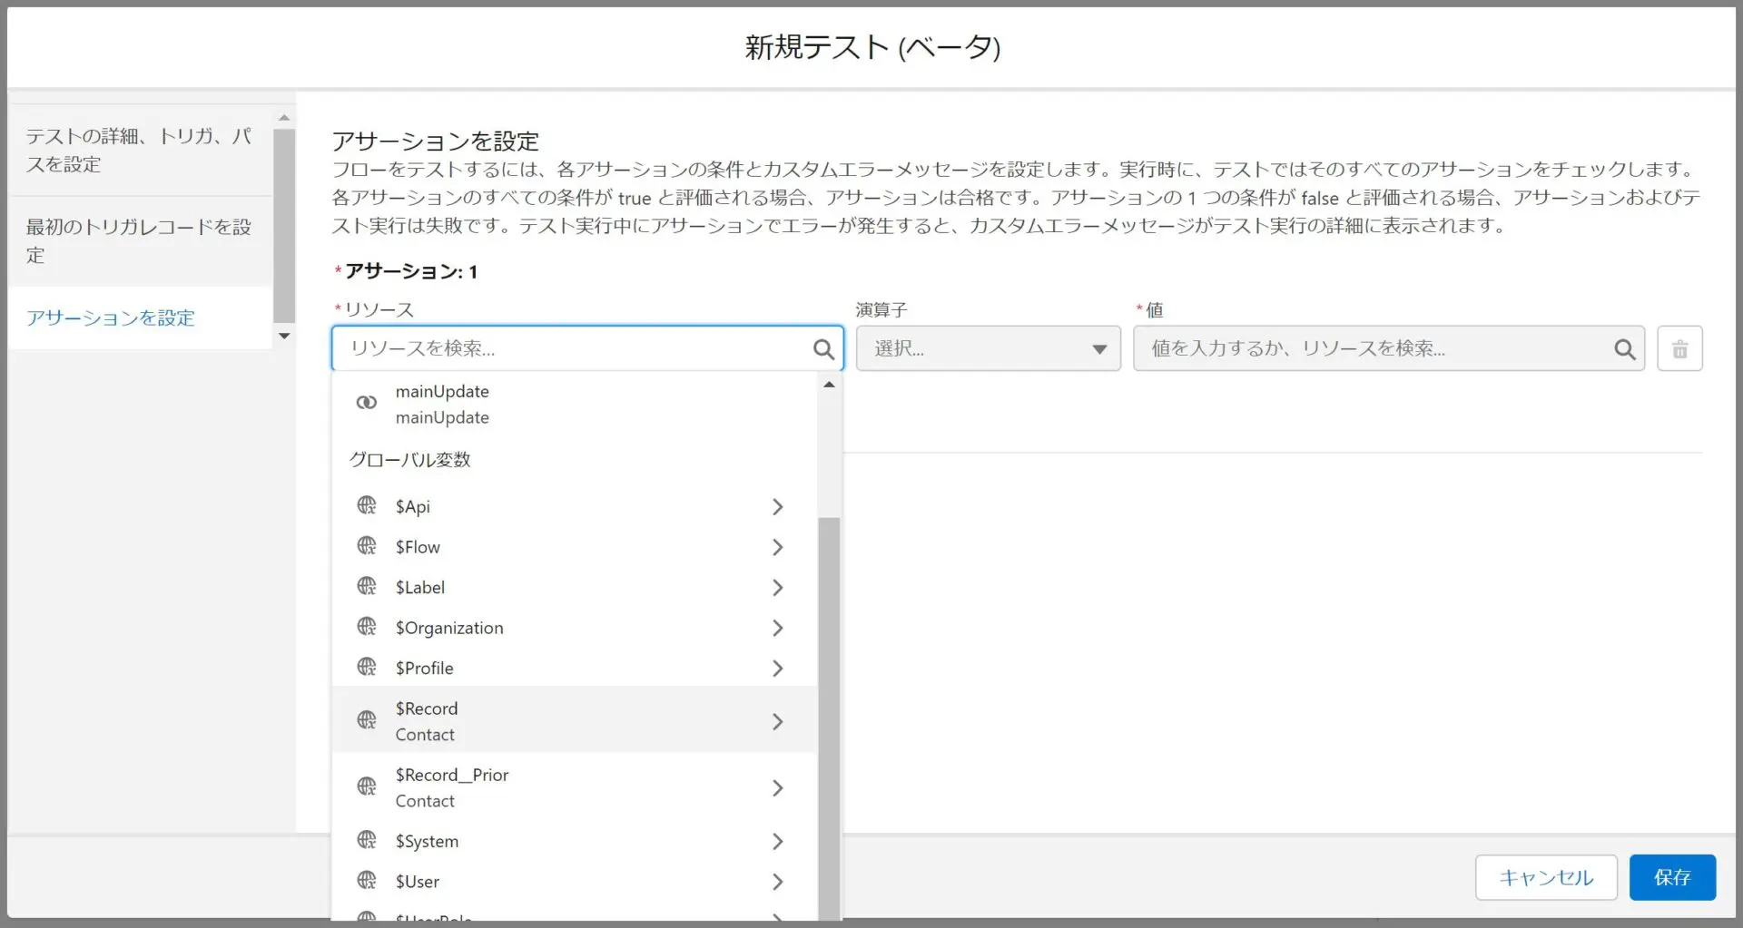Expand the $Profile global variable chevron
The width and height of the screenshot is (1743, 928).
[x=777, y=669]
